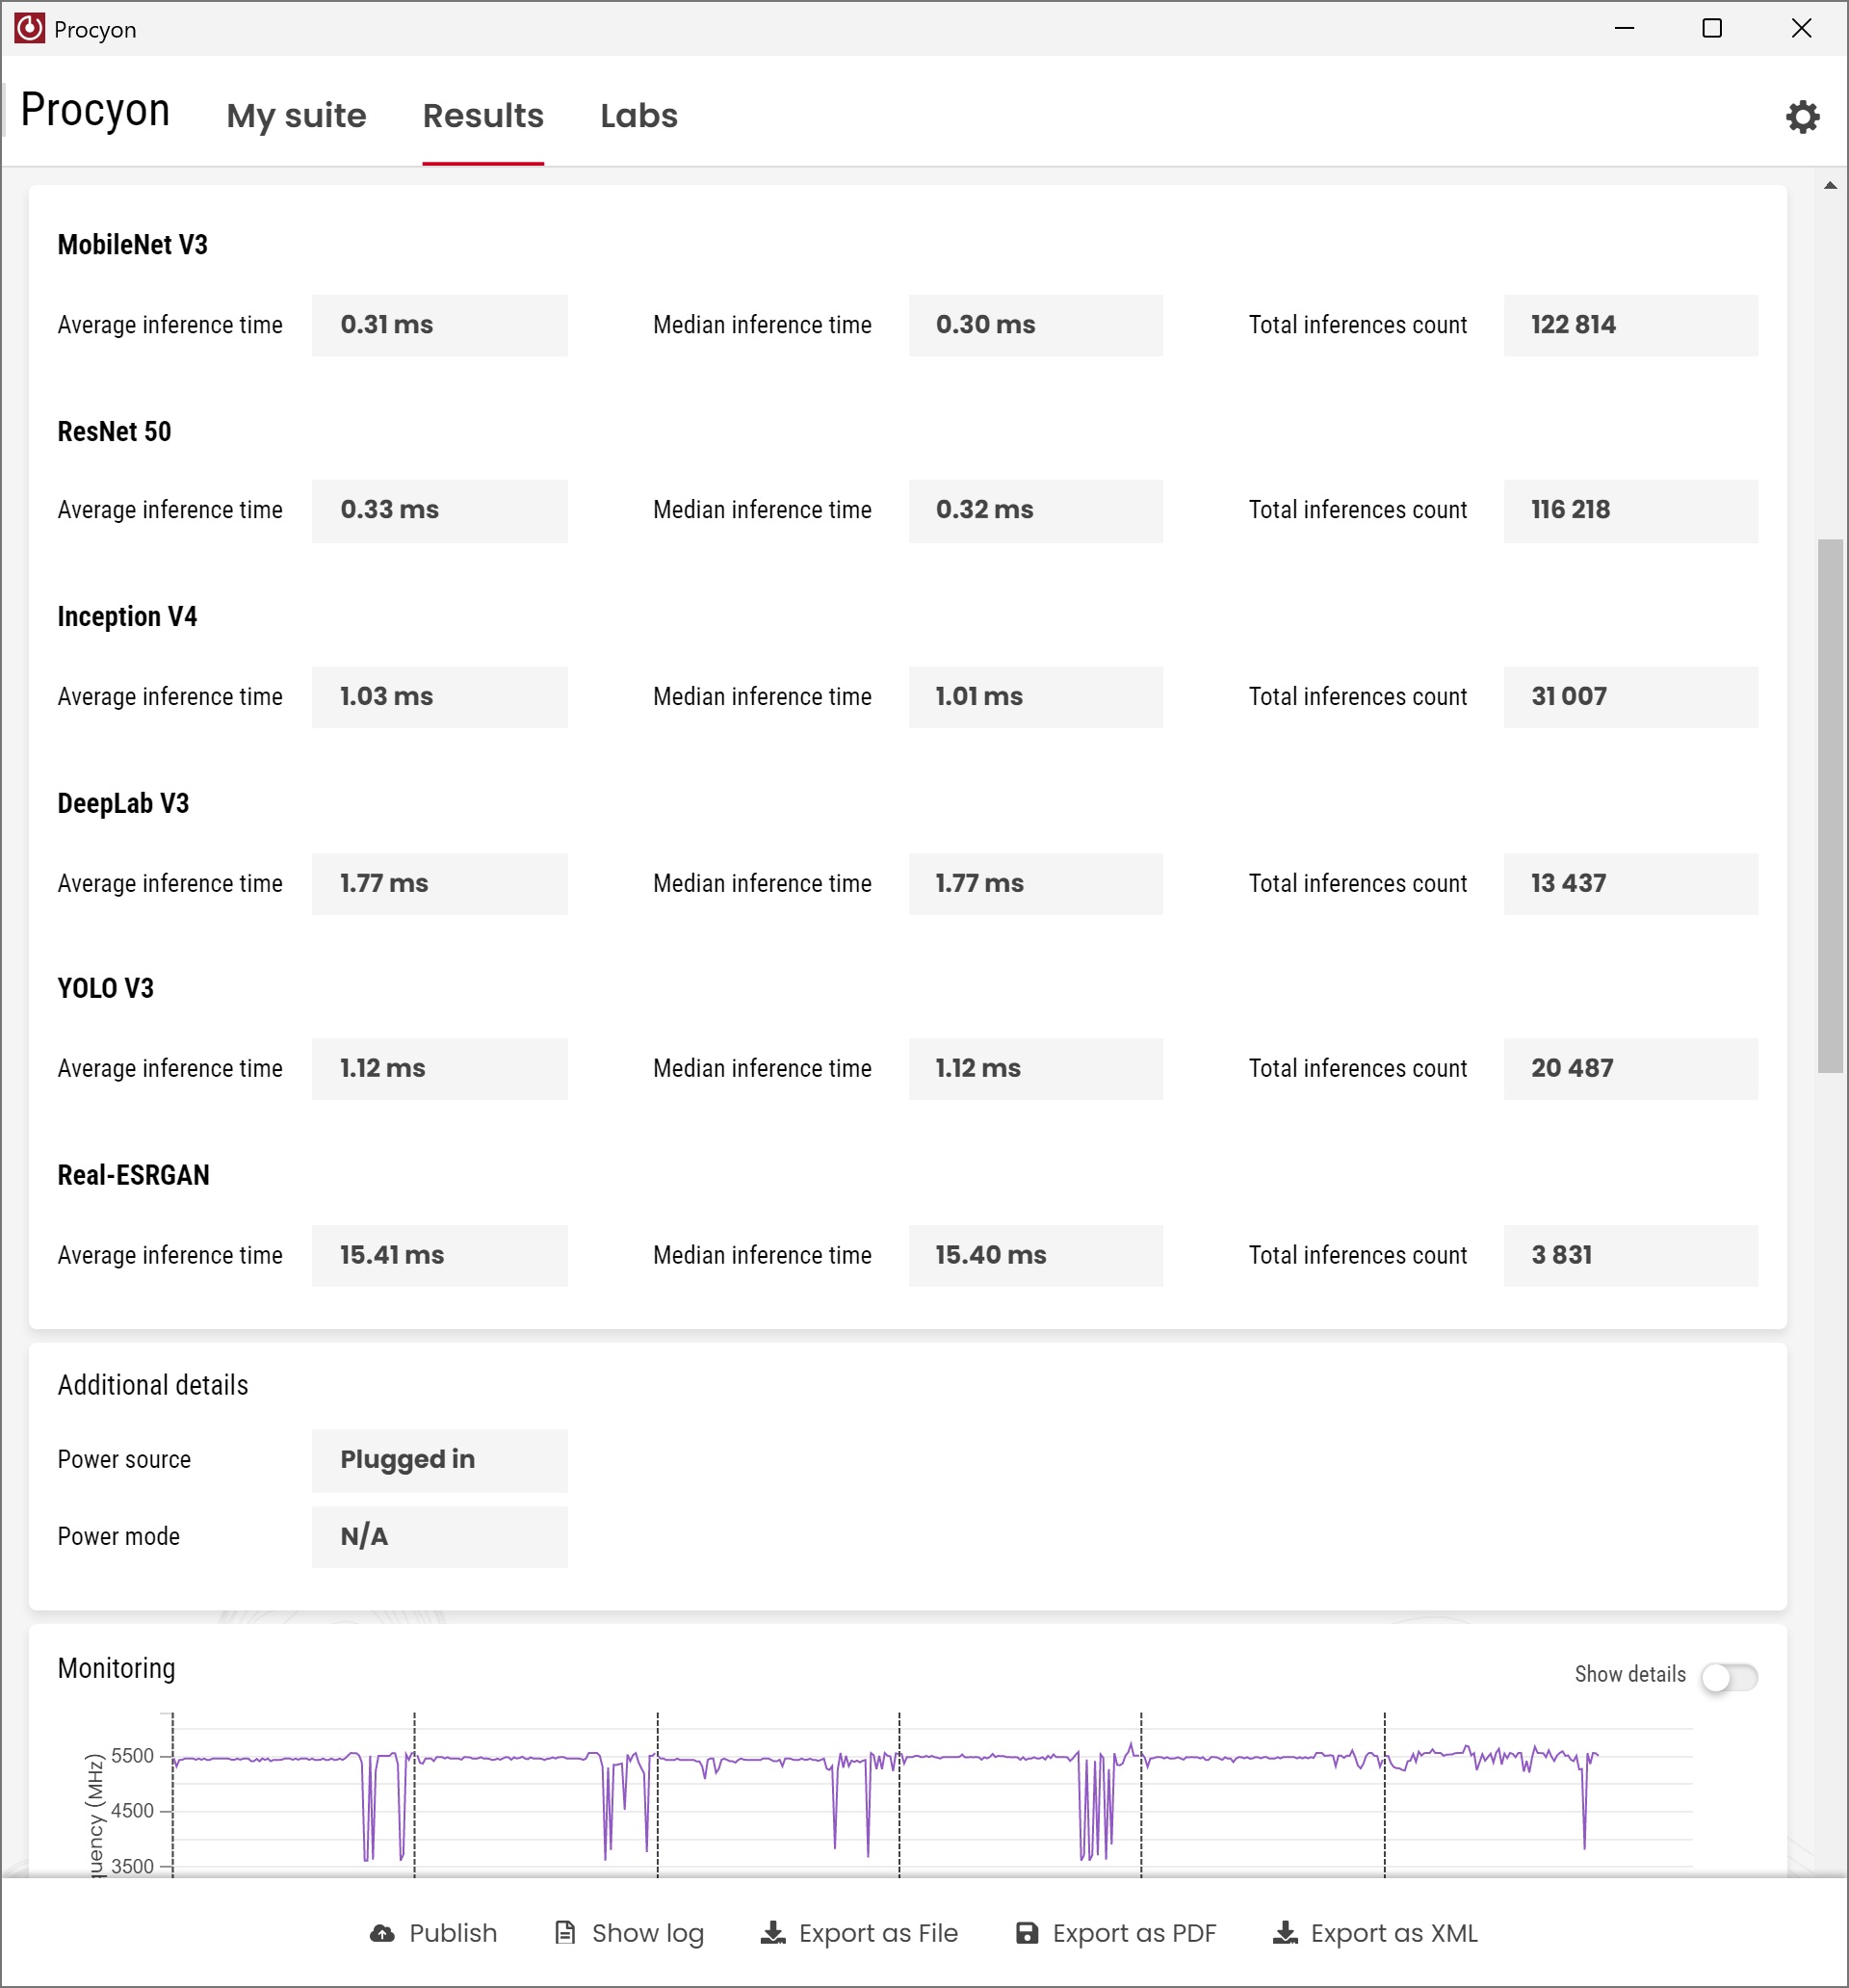Toggle the Show details switch
Viewport: 1849px width, 1988px height.
coord(1729,1676)
